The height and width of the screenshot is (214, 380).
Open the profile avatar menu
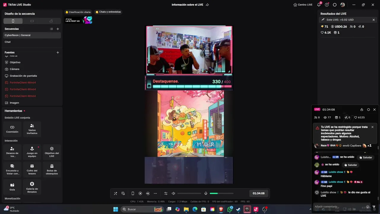pos(343,5)
